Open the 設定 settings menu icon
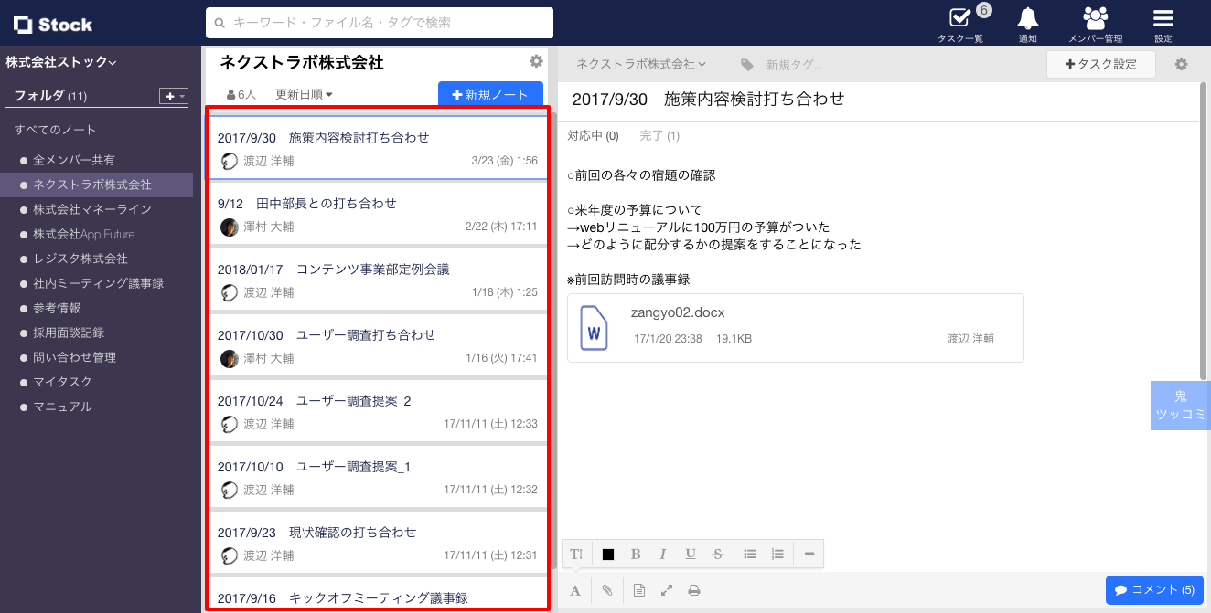 (1163, 20)
